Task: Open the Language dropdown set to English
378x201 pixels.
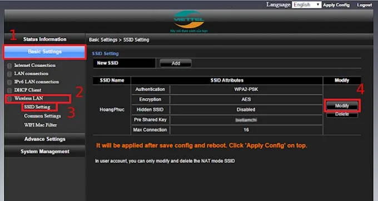Action: [306, 5]
